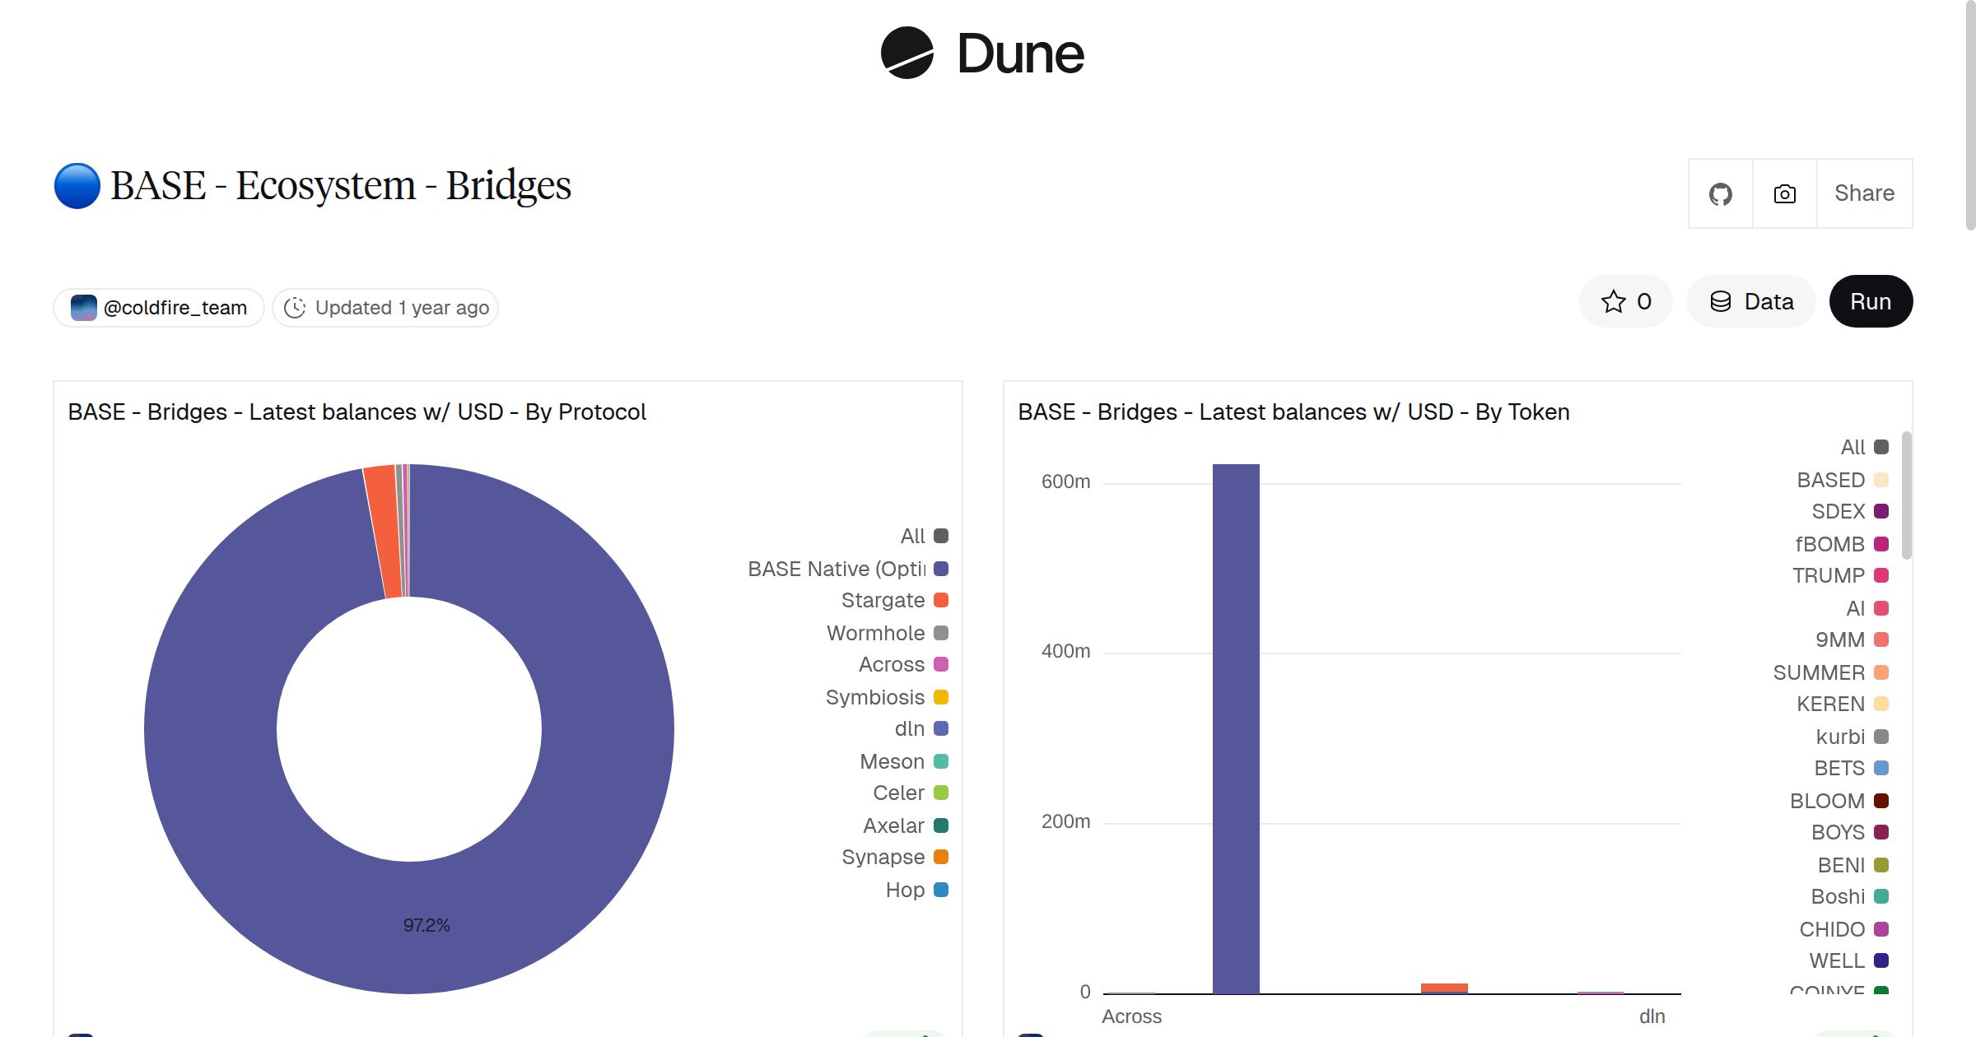Click the Dune logo icon
The width and height of the screenshot is (1976, 1037).
[906, 53]
